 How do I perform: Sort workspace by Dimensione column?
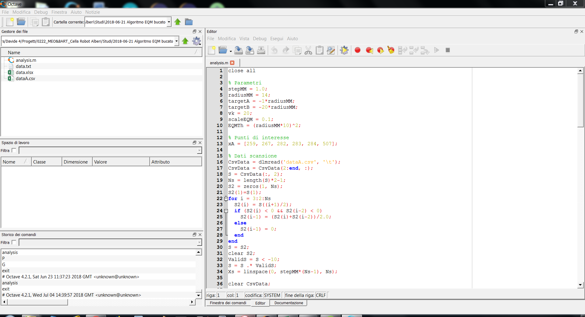point(77,162)
